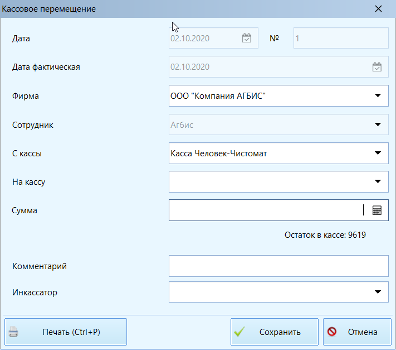Expand the Инкассатор dropdown

(x=377, y=291)
